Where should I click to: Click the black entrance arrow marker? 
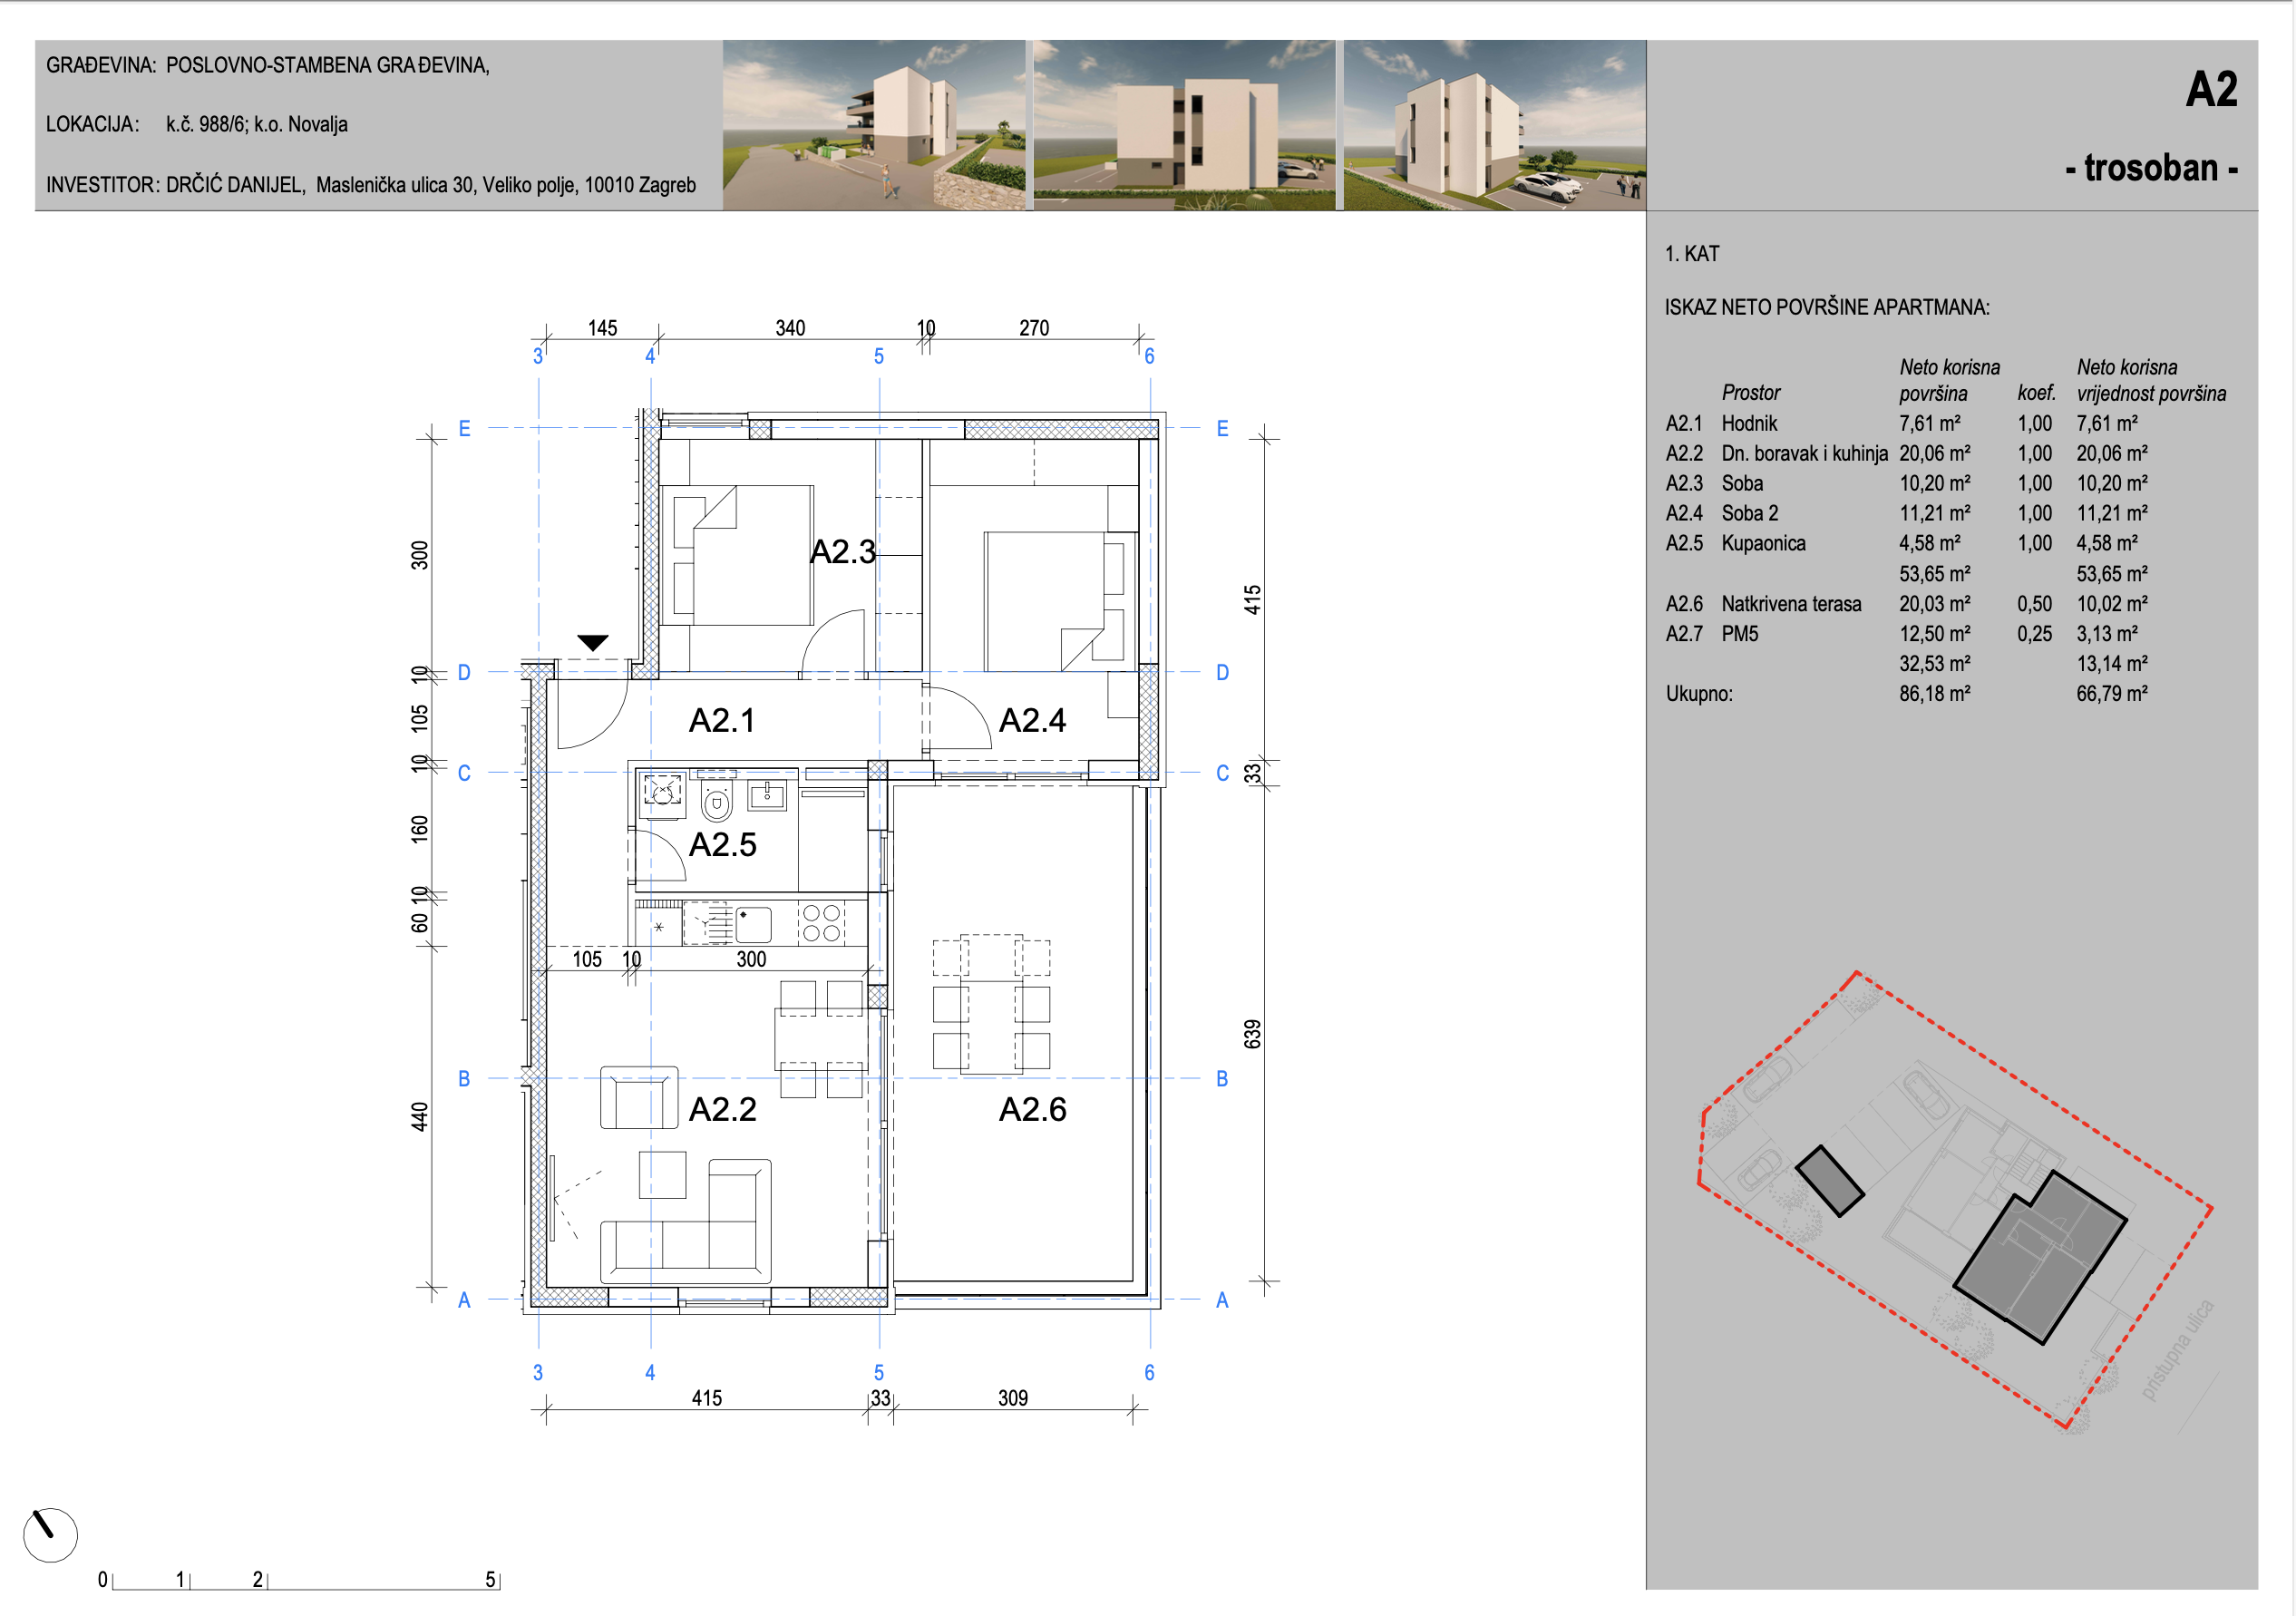coord(593,643)
